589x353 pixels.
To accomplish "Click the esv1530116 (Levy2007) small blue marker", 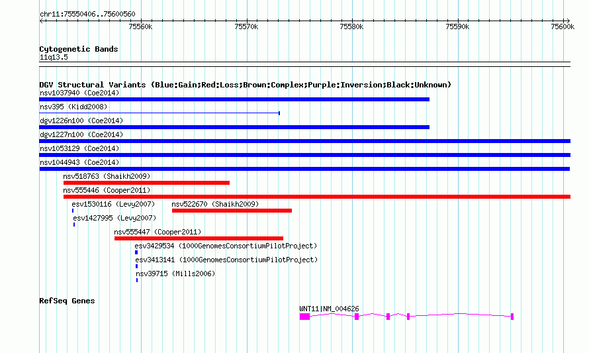I will (73, 211).
